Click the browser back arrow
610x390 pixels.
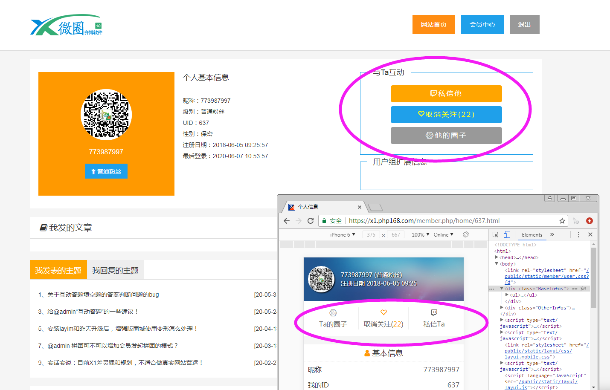pyautogui.click(x=287, y=221)
